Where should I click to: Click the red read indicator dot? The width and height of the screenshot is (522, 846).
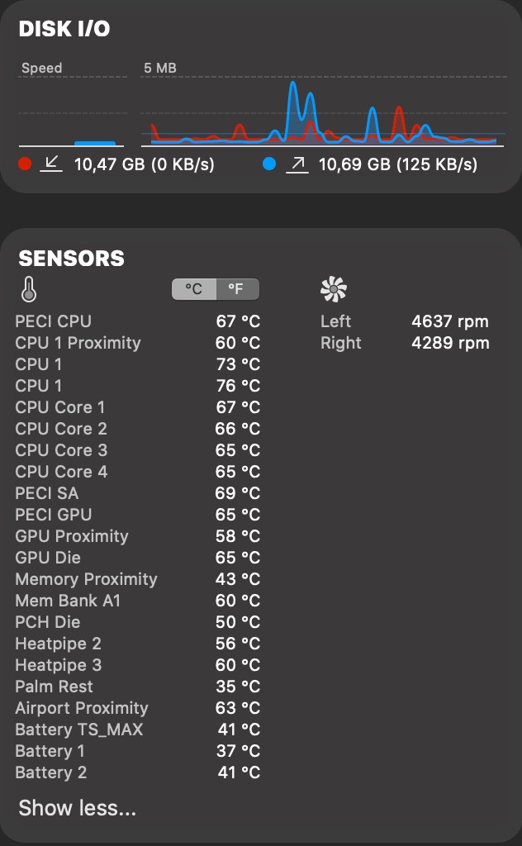25,164
